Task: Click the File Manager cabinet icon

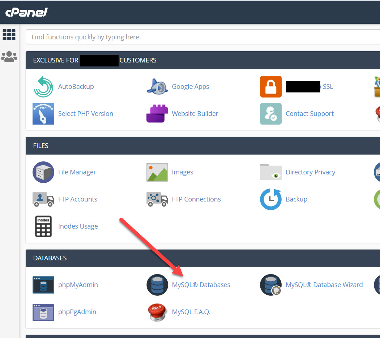Action: point(43,172)
